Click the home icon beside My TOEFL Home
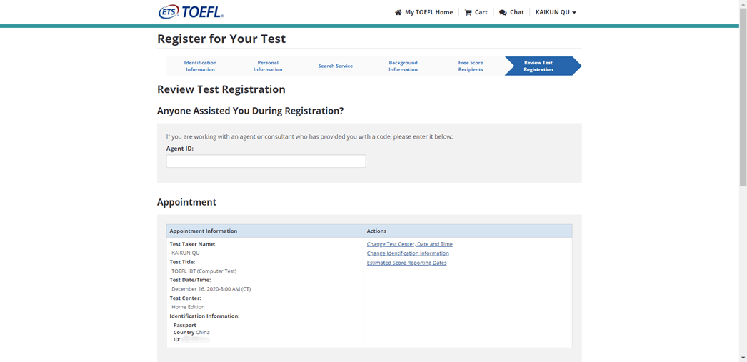The image size is (747, 362). (398, 12)
